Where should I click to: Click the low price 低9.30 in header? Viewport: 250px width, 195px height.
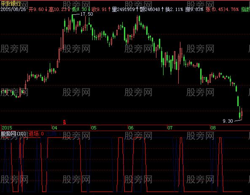pyautogui.click(x=79, y=9)
